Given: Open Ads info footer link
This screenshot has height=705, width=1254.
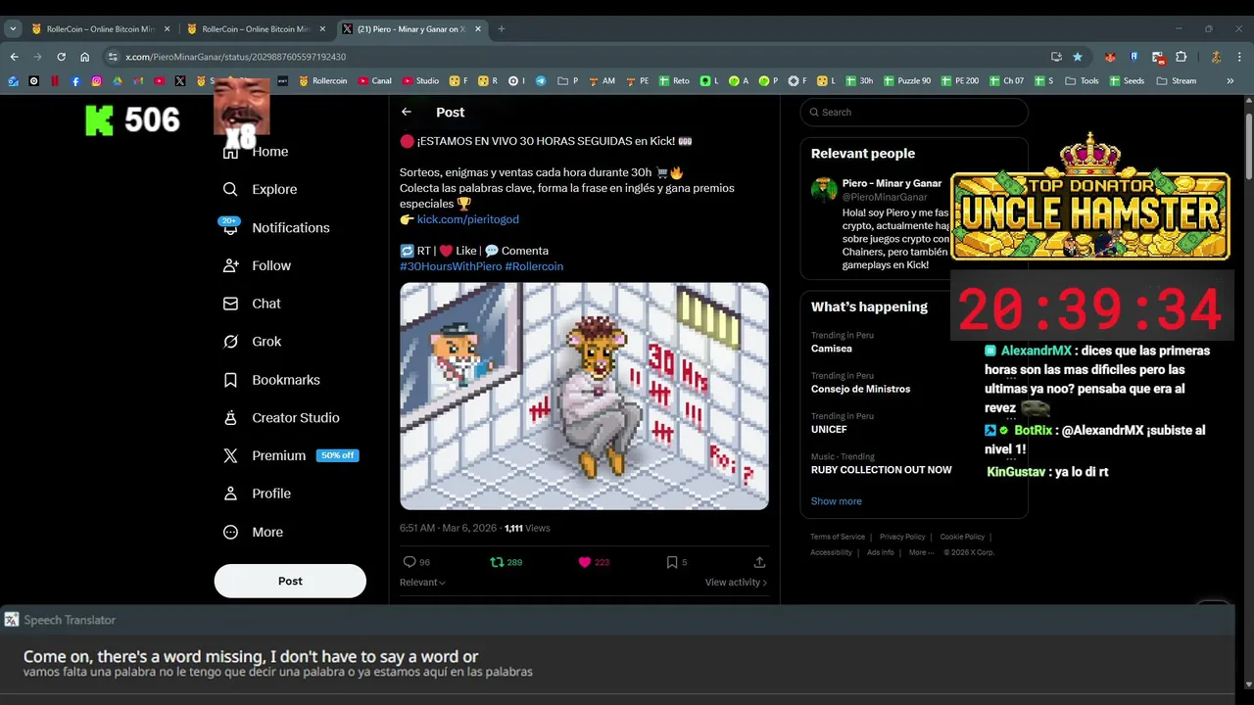Looking at the screenshot, I should click(880, 552).
